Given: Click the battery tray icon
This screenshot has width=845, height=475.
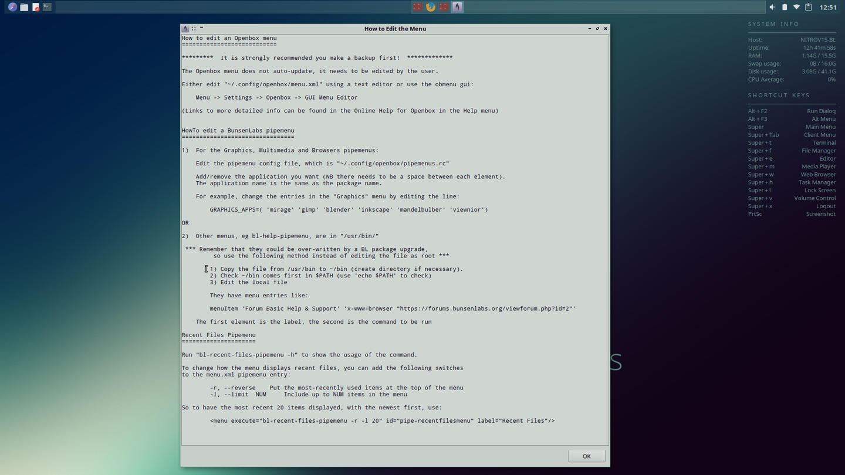Looking at the screenshot, I should pyautogui.click(x=785, y=7).
